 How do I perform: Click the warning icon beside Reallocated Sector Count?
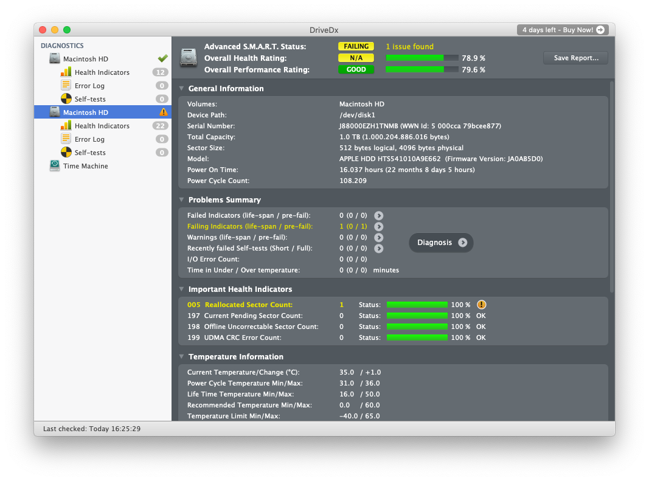point(482,305)
